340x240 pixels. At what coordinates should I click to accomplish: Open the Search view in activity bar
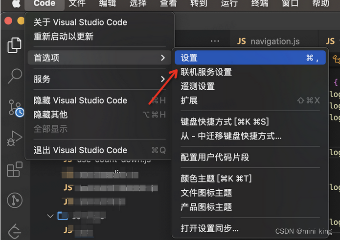pyautogui.click(x=15, y=76)
